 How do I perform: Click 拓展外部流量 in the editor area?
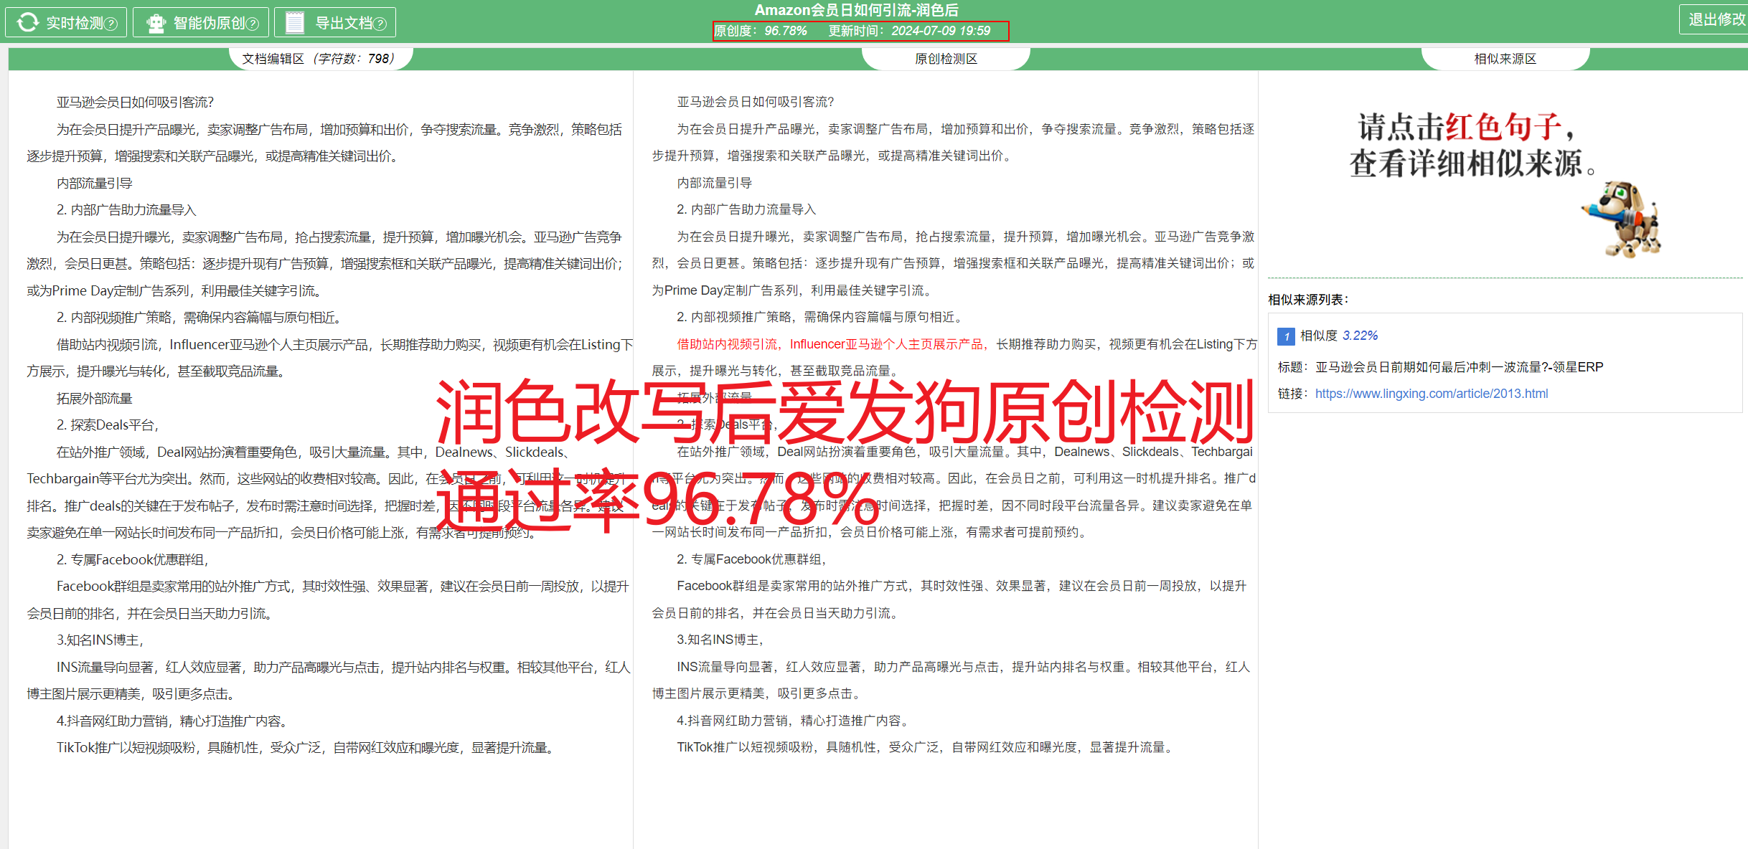[x=95, y=399]
